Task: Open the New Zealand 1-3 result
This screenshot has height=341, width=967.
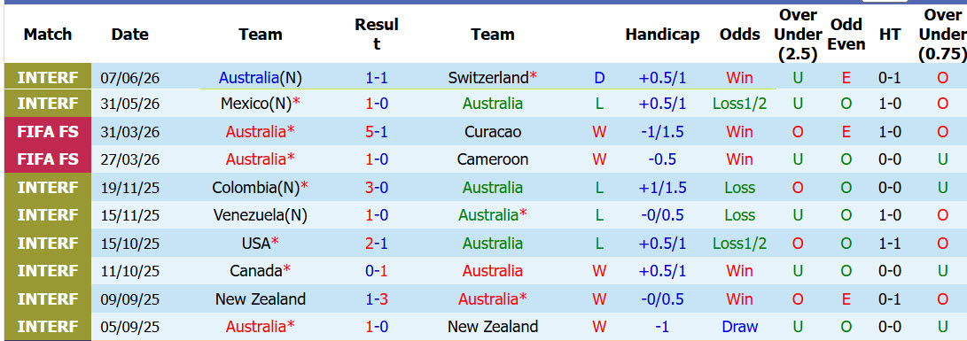Action: pos(376,299)
